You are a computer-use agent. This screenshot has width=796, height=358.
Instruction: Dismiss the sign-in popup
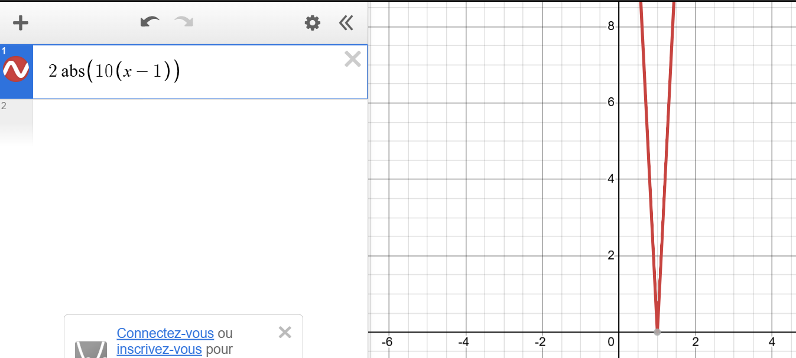pyautogui.click(x=285, y=332)
